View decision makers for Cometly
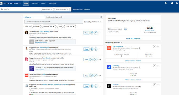This screenshot has width=179, height=95. (x=133, y=80)
